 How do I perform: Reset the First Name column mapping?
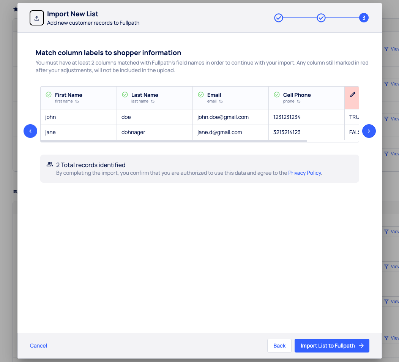(77, 101)
